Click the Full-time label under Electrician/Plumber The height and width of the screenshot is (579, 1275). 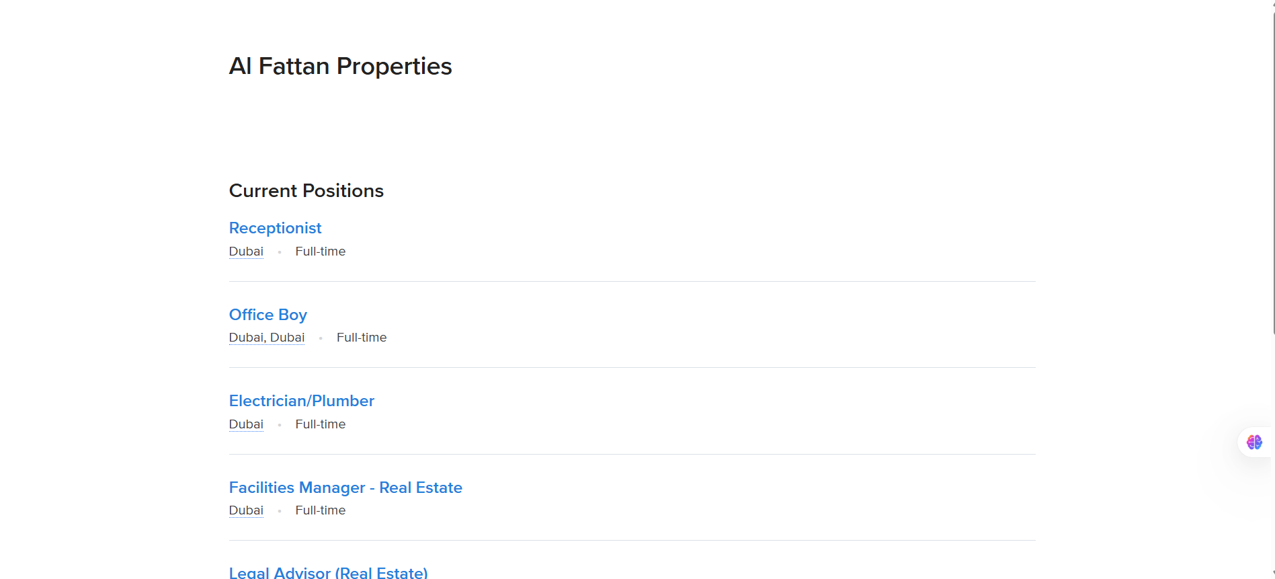tap(320, 424)
